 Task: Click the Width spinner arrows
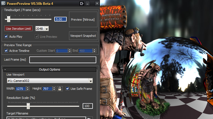pyautogui.click(x=28, y=89)
